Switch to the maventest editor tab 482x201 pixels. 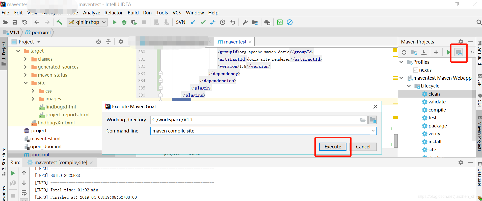pyautogui.click(x=235, y=42)
